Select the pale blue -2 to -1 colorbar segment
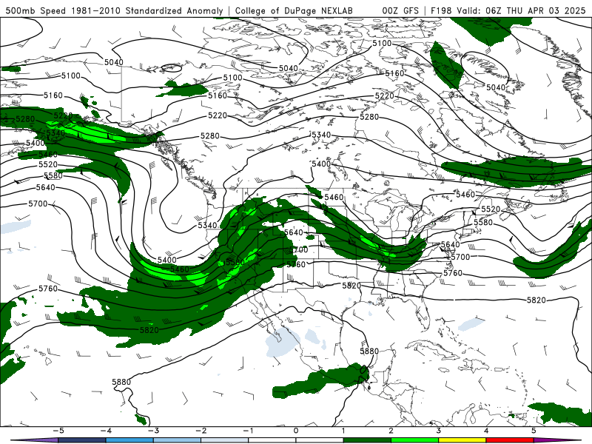This screenshot has height=444, width=592. coord(225,440)
